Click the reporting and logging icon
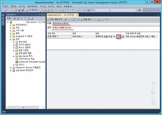The width and height of the screenshot is (162, 115). pos(98,20)
